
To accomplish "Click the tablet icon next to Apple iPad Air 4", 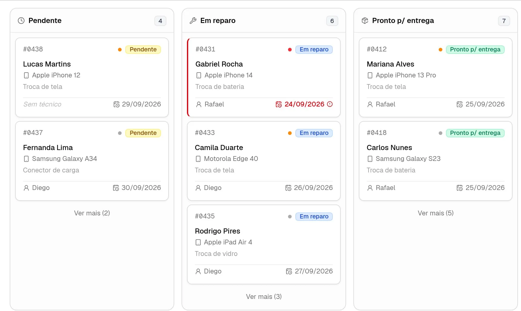I will (198, 242).
